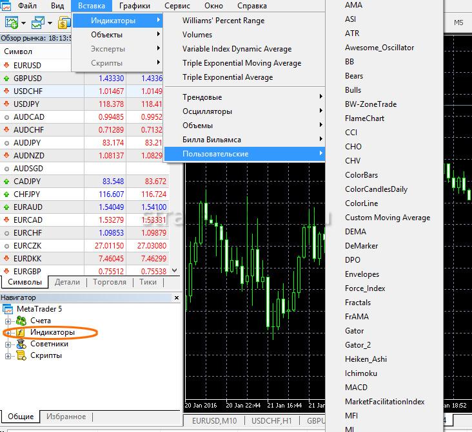This screenshot has height=432, width=472.
Task: Click the MetaTrader 5 root icon
Action: [x=8, y=309]
